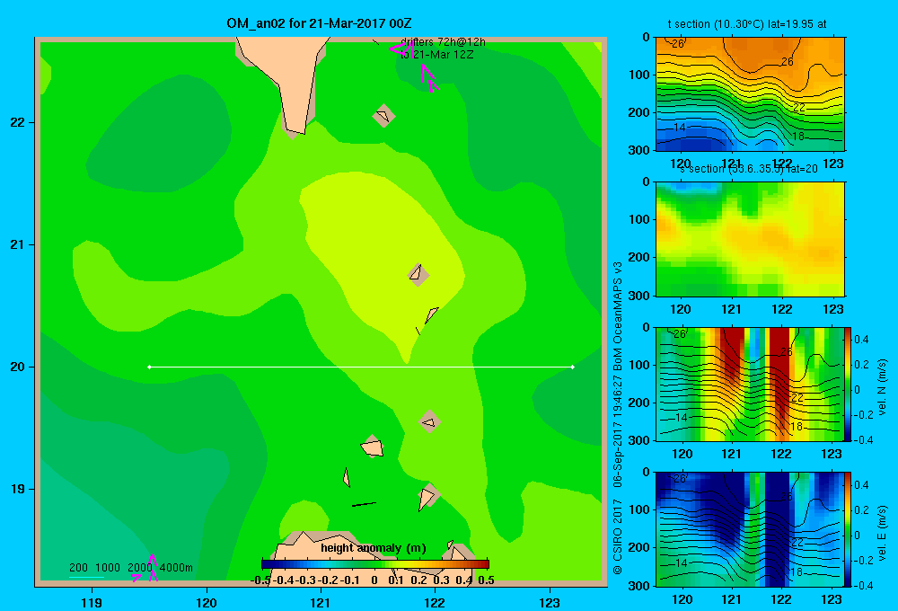The height and width of the screenshot is (611, 898).
Task: Open the salinity section plot
Action: pos(750,239)
